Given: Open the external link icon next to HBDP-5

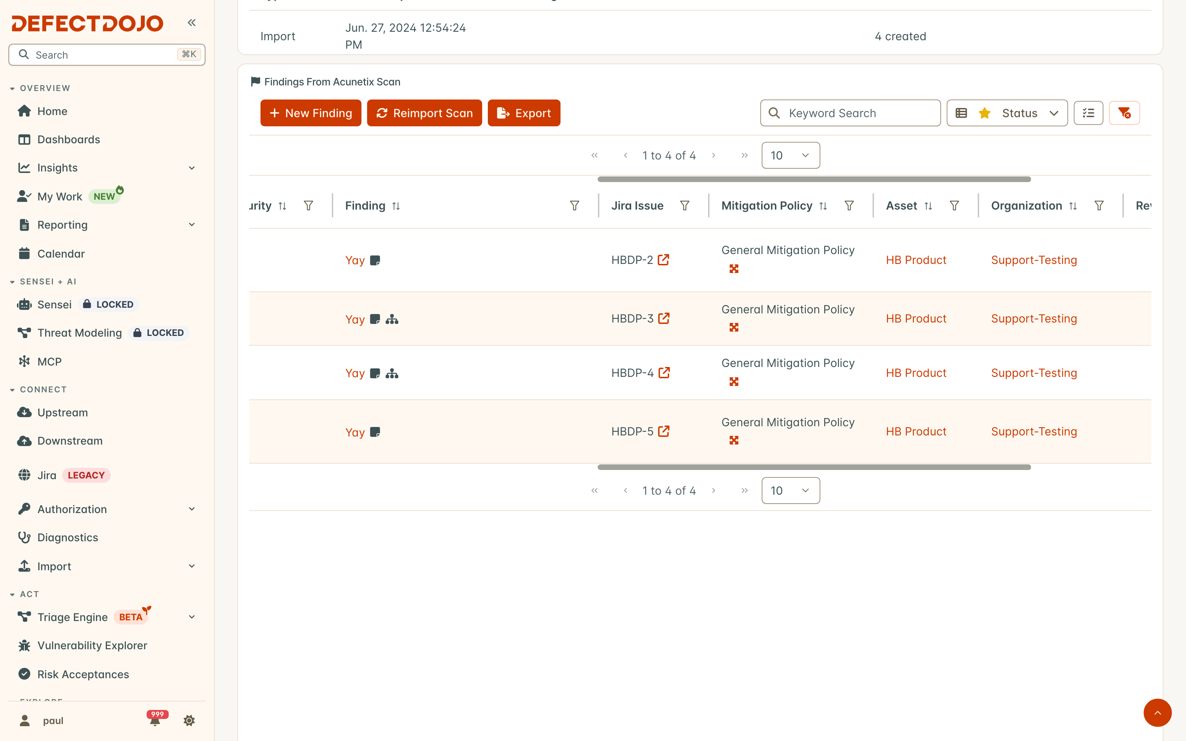Looking at the screenshot, I should tap(664, 431).
